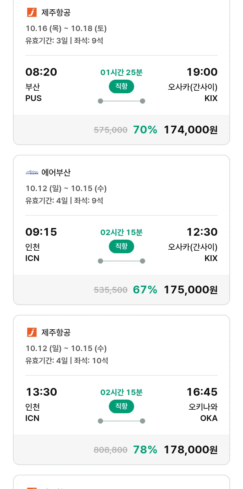
Task: Click Jeju Air logo on Busan flight card
Action: click(x=32, y=13)
